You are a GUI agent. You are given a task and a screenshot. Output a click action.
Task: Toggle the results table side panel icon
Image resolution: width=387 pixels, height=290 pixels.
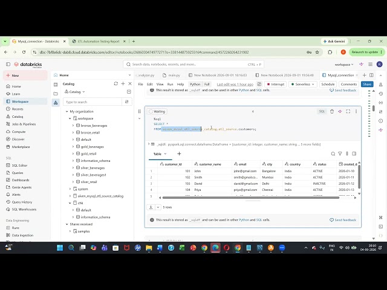(354, 153)
